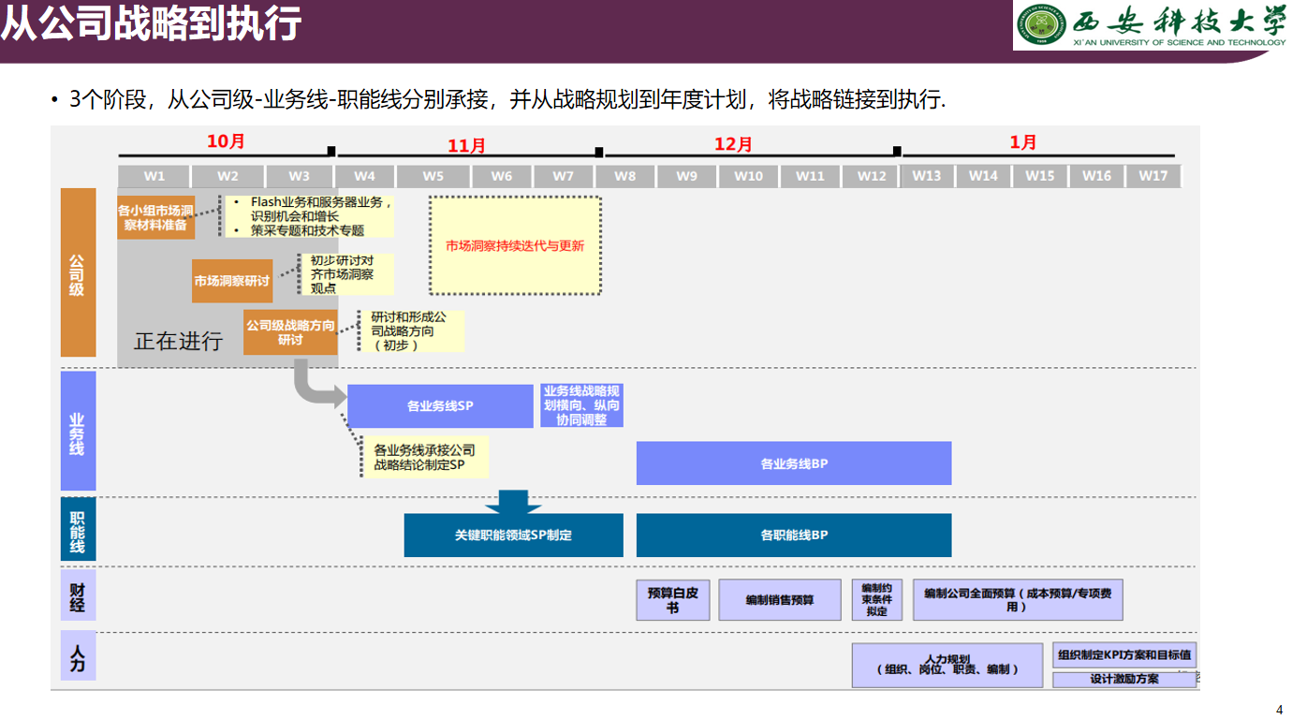Click the 预算白皮书 box

coord(673,600)
